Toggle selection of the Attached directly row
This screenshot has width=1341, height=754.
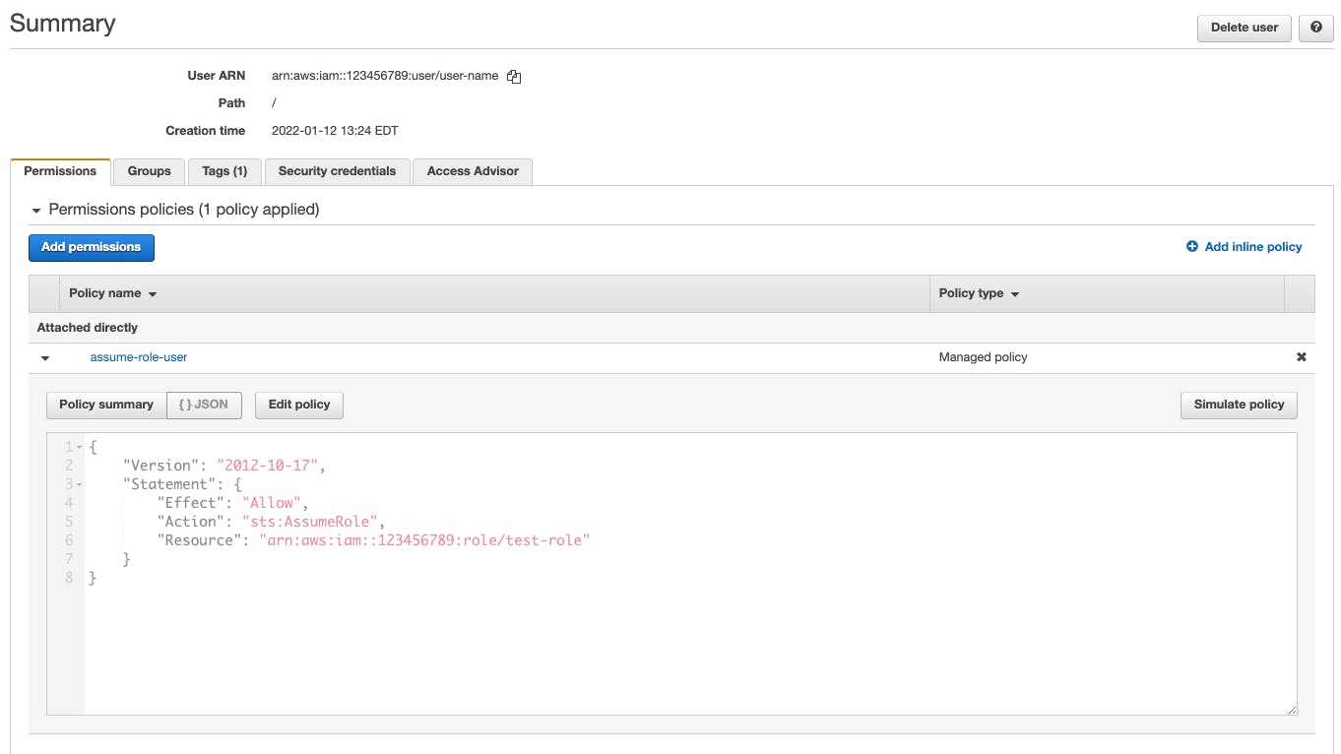[44, 327]
